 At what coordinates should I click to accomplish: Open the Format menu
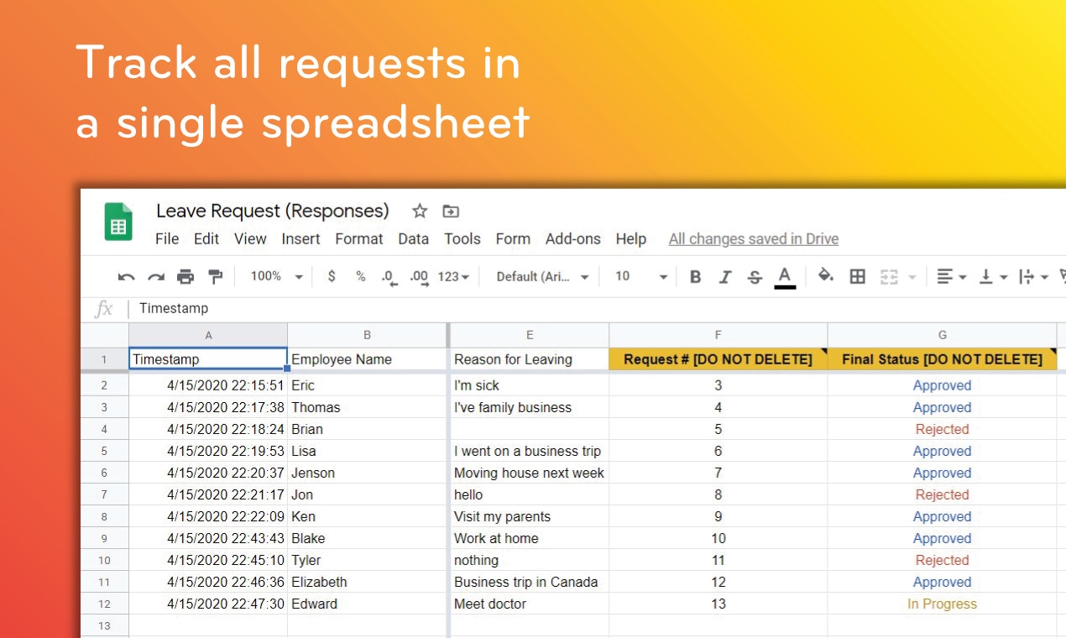pos(359,239)
